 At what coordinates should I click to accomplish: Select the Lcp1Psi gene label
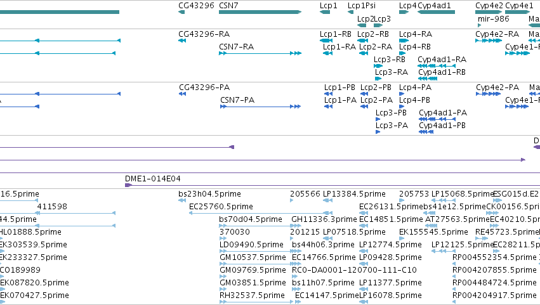coord(362,6)
